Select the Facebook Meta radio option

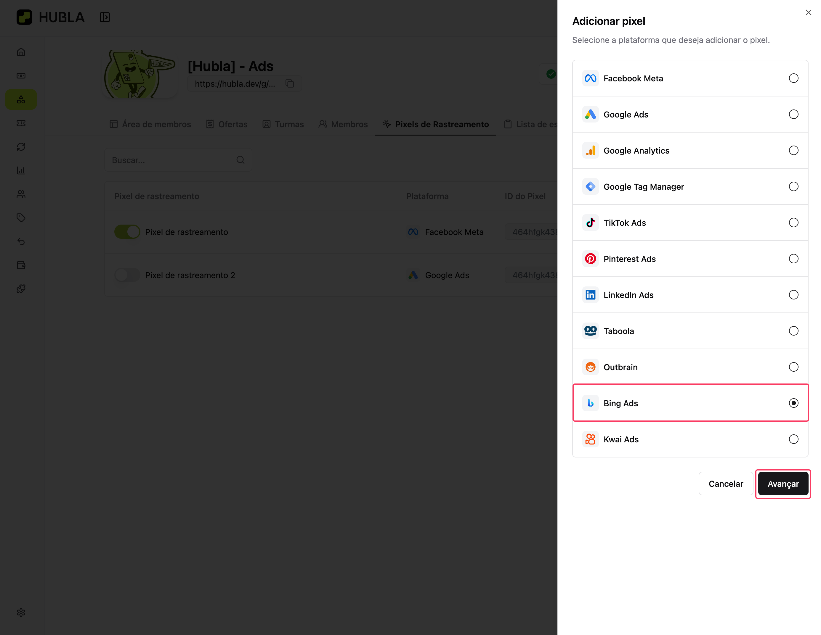pyautogui.click(x=793, y=78)
